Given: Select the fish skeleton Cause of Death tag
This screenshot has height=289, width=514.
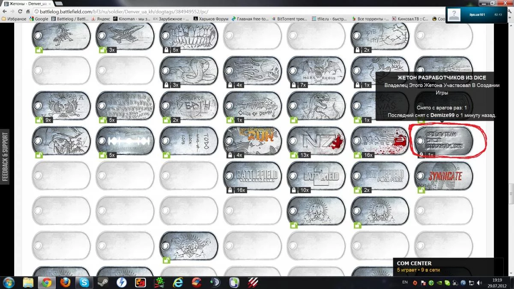Looking at the screenshot, I should (x=252, y=105).
